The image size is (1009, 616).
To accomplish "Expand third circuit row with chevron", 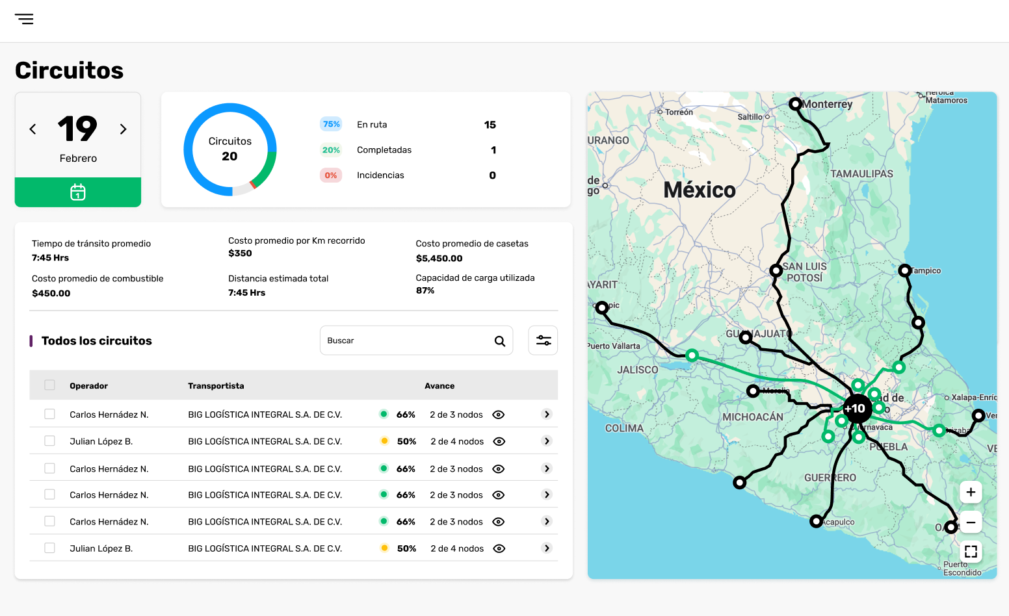I will point(547,468).
